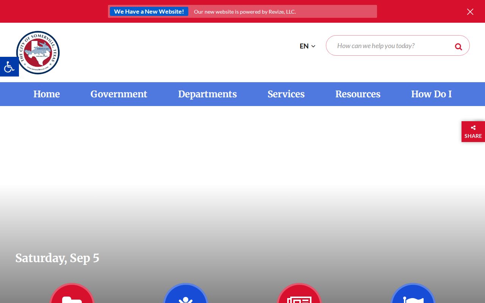Click the City of Somerville Texas seal logo

click(38, 53)
